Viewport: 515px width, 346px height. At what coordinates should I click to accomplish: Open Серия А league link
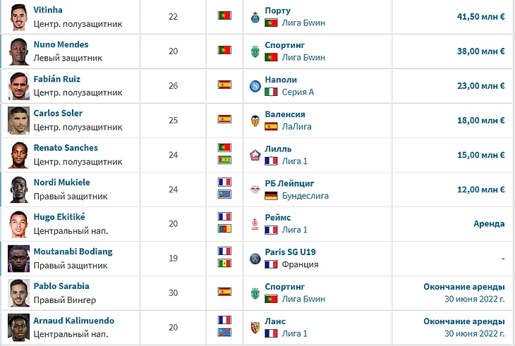[298, 92]
